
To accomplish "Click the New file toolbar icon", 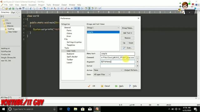I will click(x=3, y=8).
